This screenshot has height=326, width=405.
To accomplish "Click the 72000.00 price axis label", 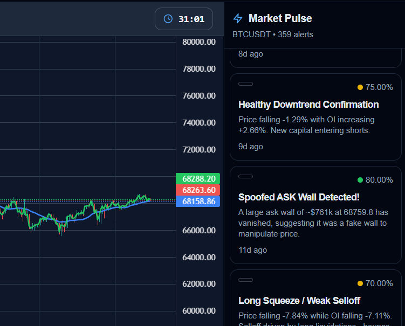I will 199,150.
